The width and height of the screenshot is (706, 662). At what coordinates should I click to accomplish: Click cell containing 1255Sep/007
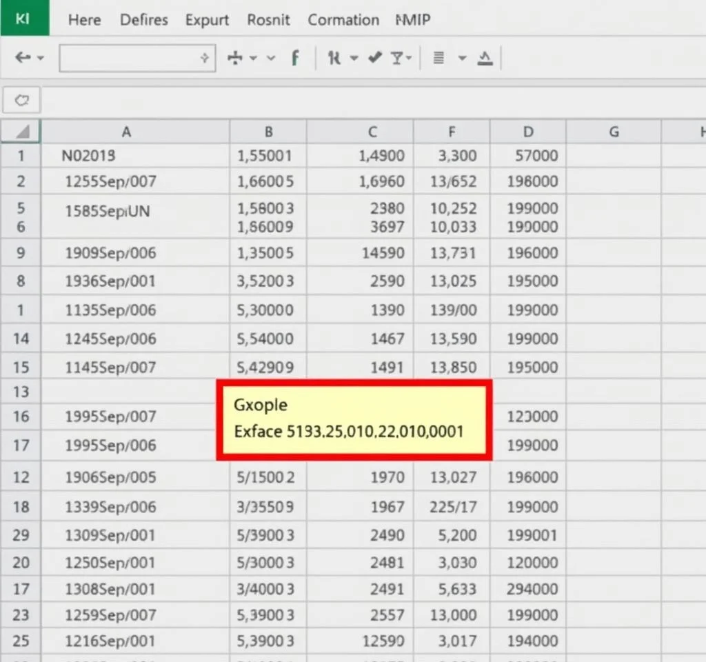coord(110,182)
